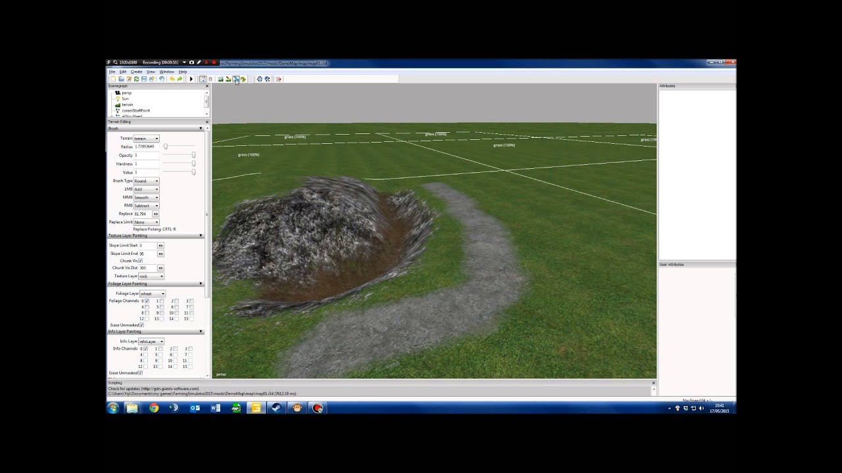Collapse the Texture Layer Painting section
Screen dimensions: 842x473
click(x=156, y=235)
